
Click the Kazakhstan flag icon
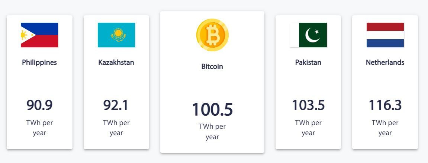pyautogui.click(x=116, y=35)
